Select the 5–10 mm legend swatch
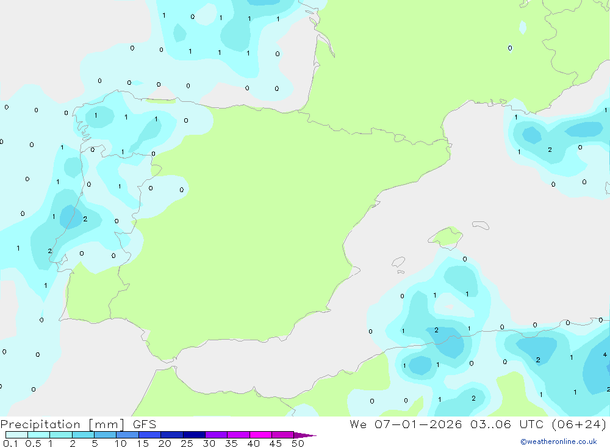610x447 pixels. (106, 435)
